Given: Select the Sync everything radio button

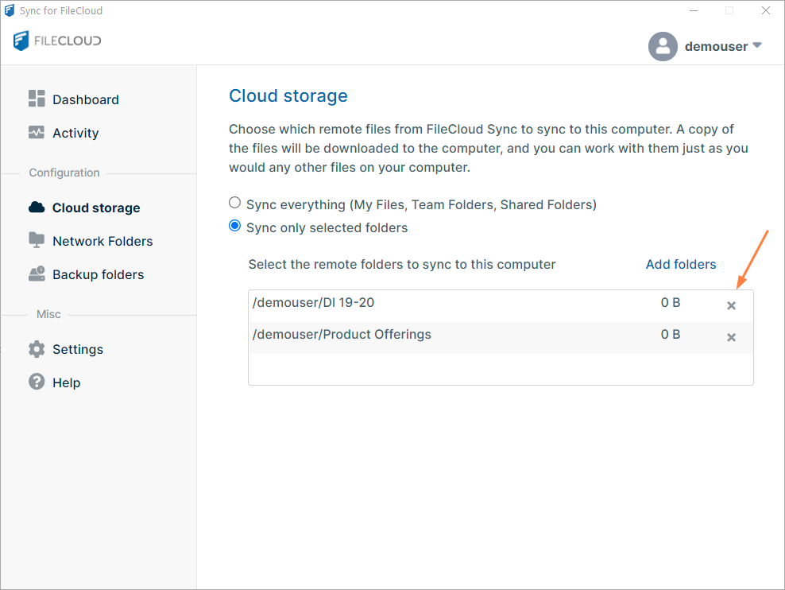Looking at the screenshot, I should (x=234, y=202).
